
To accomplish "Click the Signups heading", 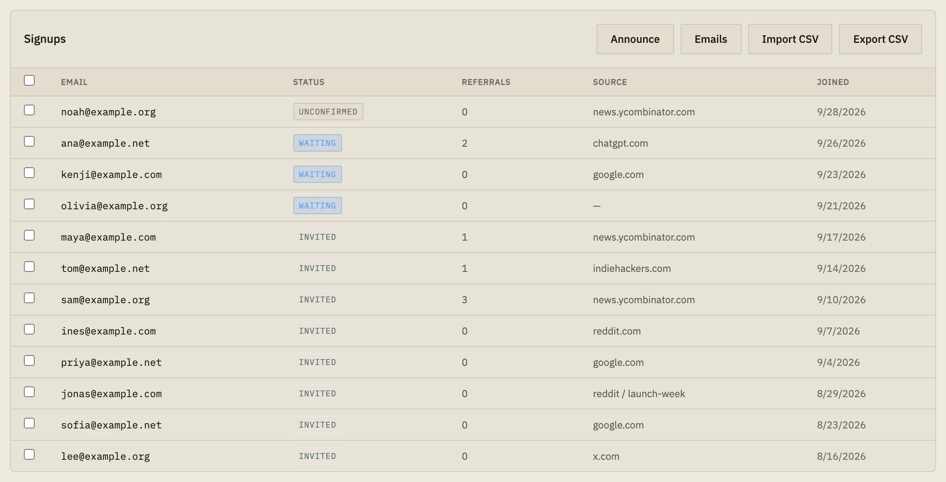I will coord(45,39).
